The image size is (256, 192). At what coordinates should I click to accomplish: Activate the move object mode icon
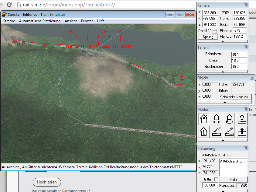(217, 119)
